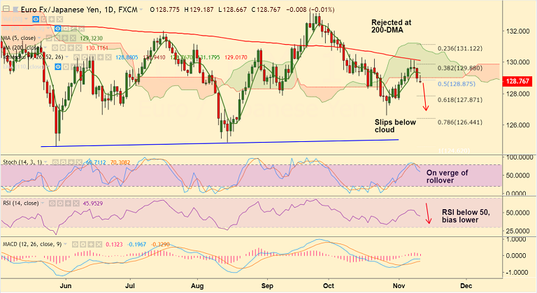This screenshot has height=293, width=537.
Task: Expand the MA (200, close) dropdown
Action: [45, 48]
